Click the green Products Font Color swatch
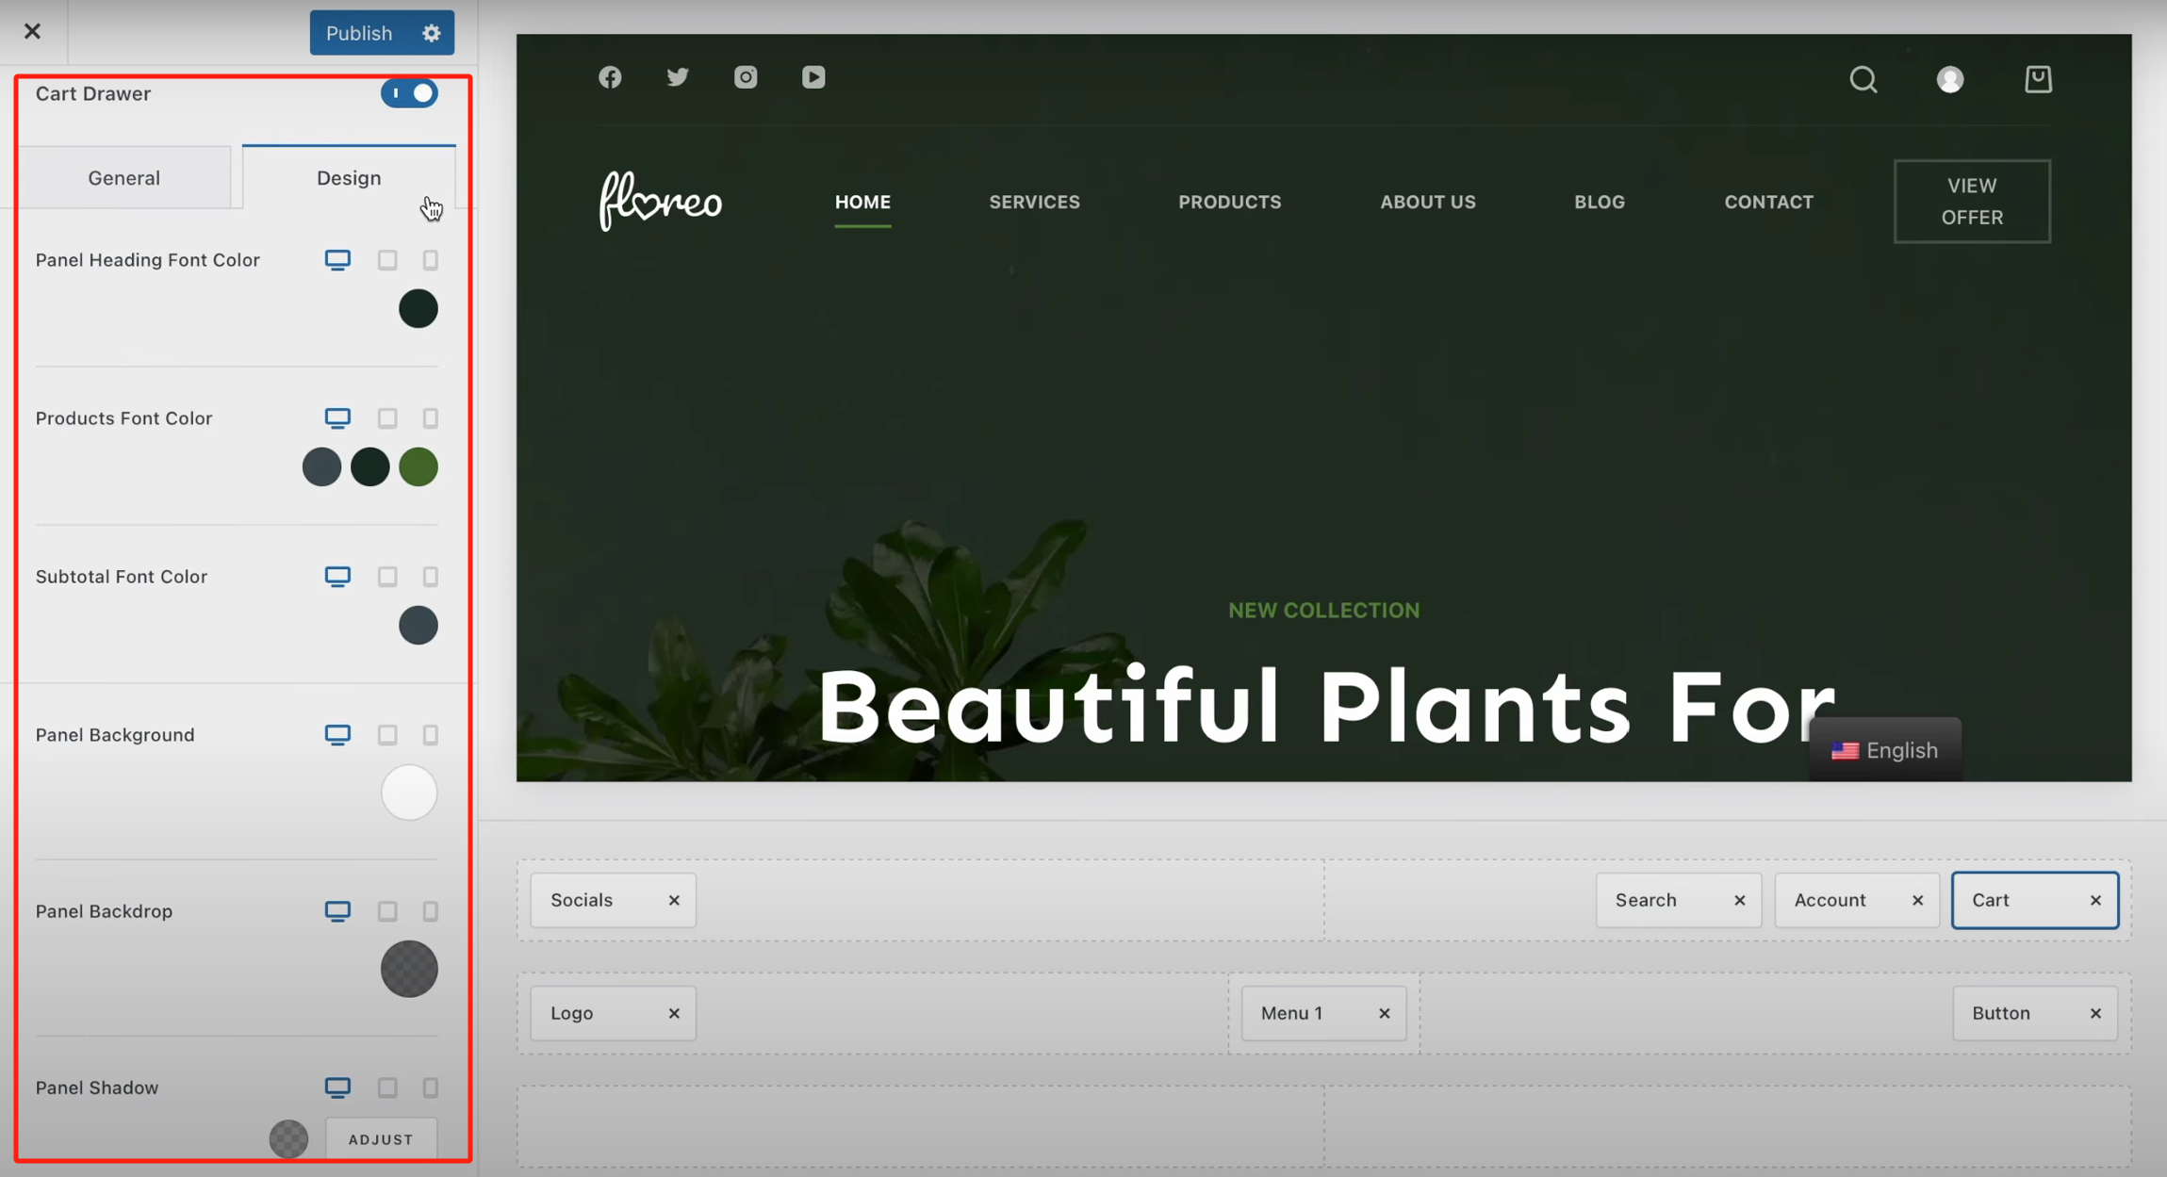The height and width of the screenshot is (1177, 2167). pos(419,466)
